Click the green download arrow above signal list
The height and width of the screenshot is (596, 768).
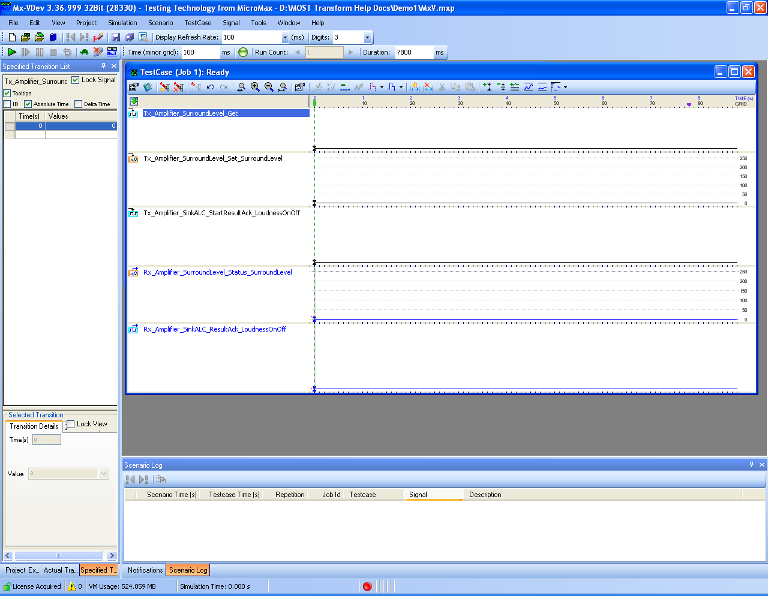[x=134, y=101]
